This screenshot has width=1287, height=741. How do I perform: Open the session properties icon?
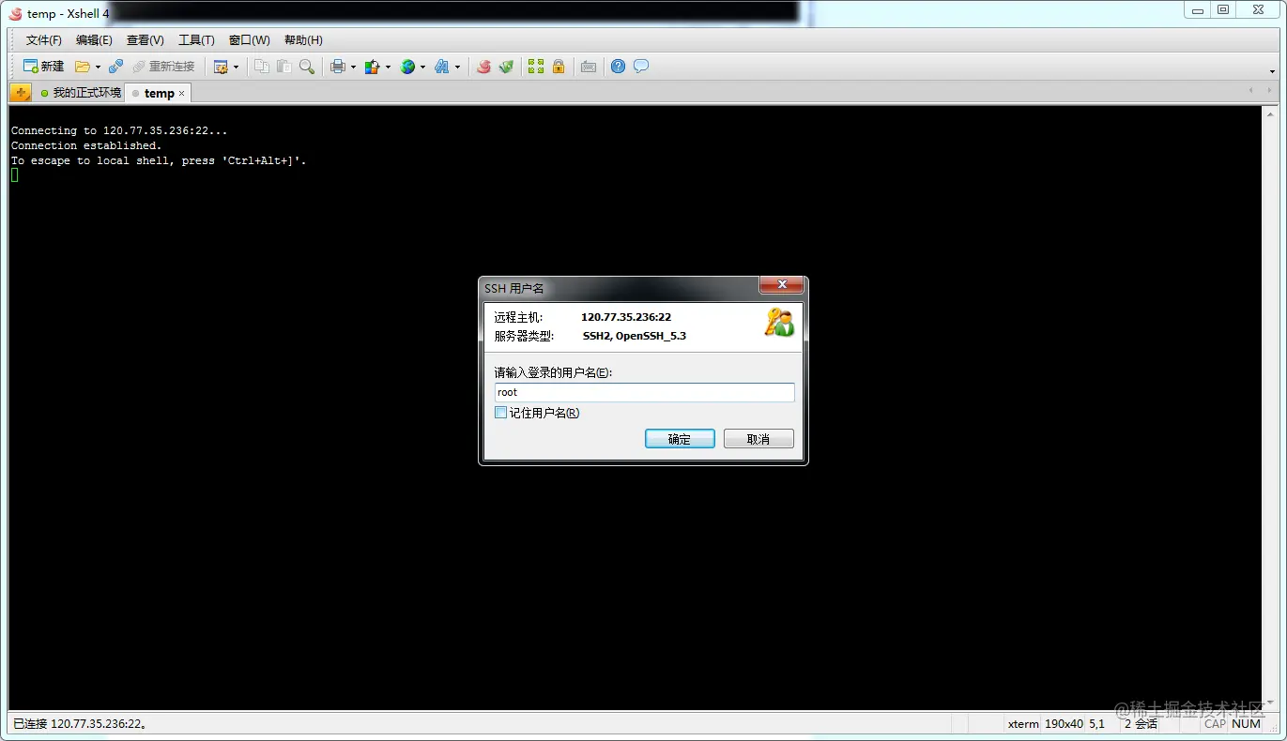221,67
